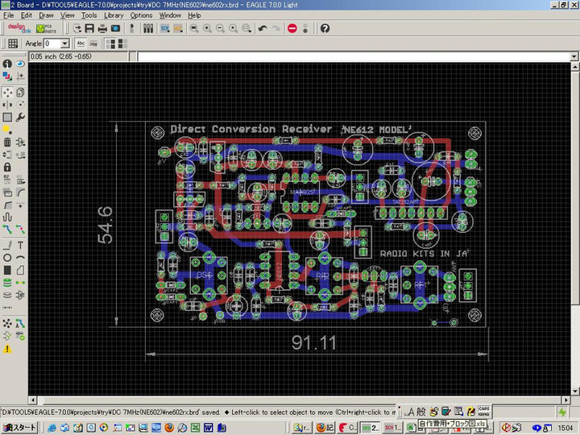Click the red Stop command icon
Viewport: 580px width, 435px height.
[292, 28]
